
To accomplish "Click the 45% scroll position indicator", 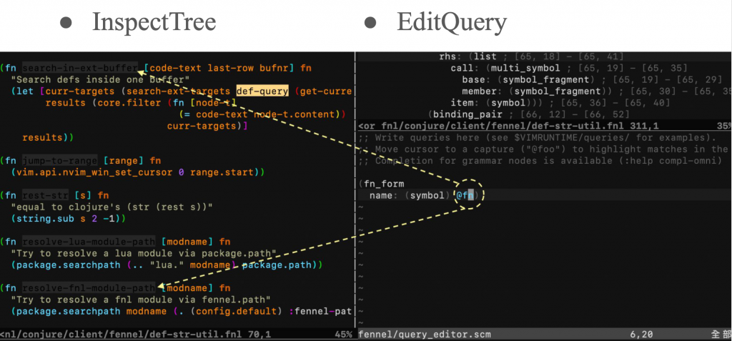I will click(343, 335).
